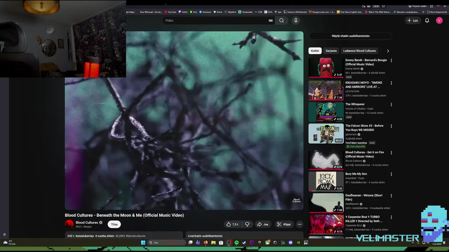Open Epic Games Launcher from the taskbar
Image resolution: width=449 pixels, height=252 pixels.
(260, 243)
